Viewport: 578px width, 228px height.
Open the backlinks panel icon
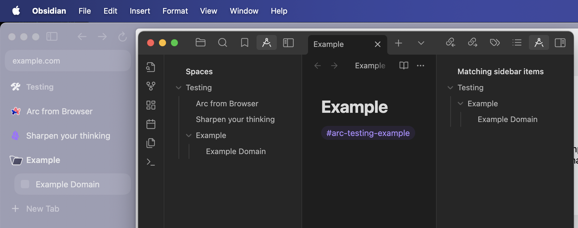(451, 43)
